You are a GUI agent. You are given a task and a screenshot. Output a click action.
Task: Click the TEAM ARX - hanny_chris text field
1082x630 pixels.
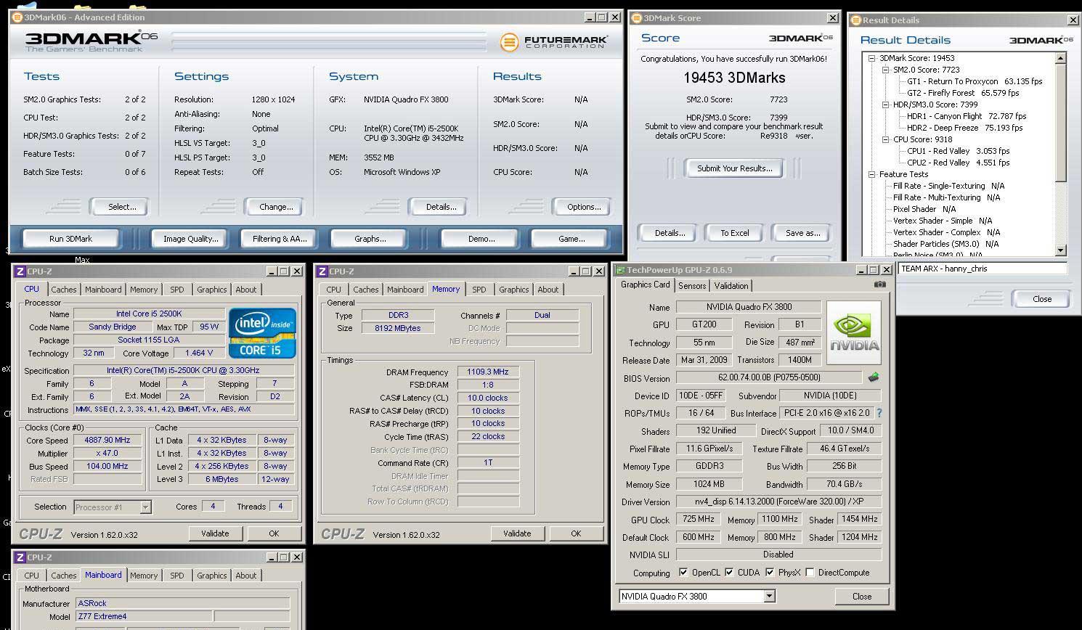(x=983, y=269)
